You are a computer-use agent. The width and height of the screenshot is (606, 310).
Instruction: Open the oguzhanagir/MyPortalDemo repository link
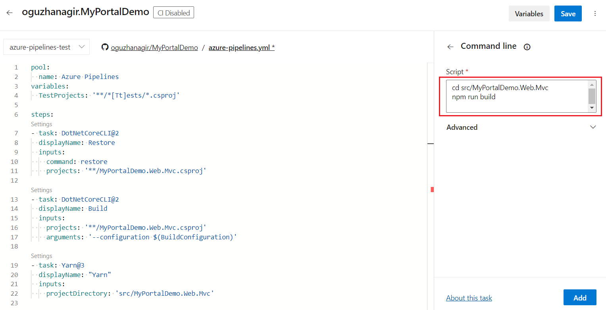[154, 47]
